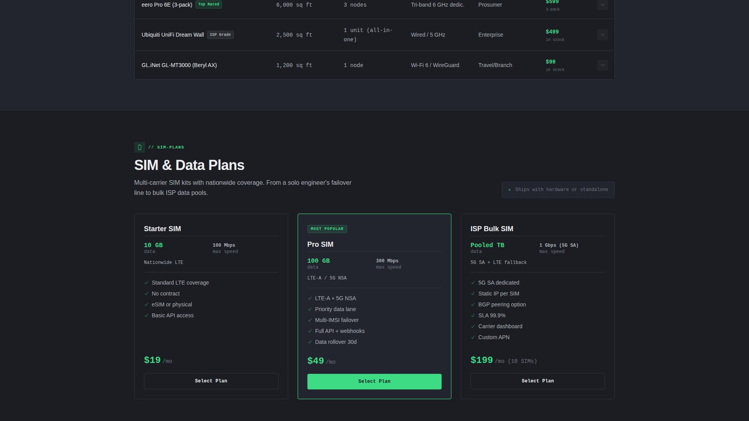Click the 2,500 sq ft coverage cell
Screen dimensions: 749x421
(x=294, y=35)
